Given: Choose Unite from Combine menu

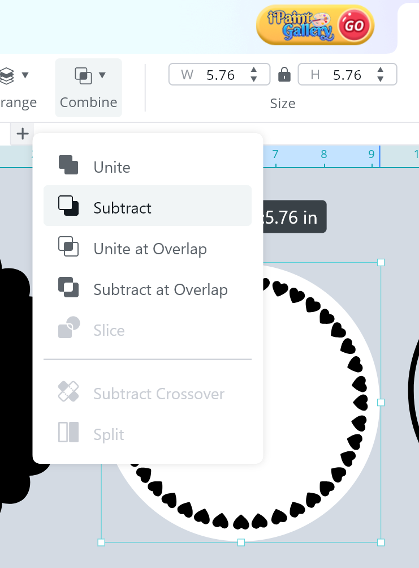Looking at the screenshot, I should point(112,167).
